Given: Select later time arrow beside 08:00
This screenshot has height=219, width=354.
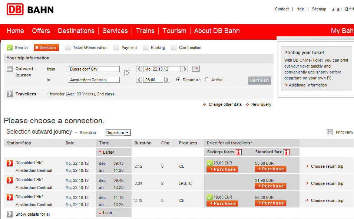Looking at the screenshot, I should (x=167, y=80).
